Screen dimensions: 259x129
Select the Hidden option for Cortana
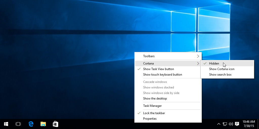[227, 63]
